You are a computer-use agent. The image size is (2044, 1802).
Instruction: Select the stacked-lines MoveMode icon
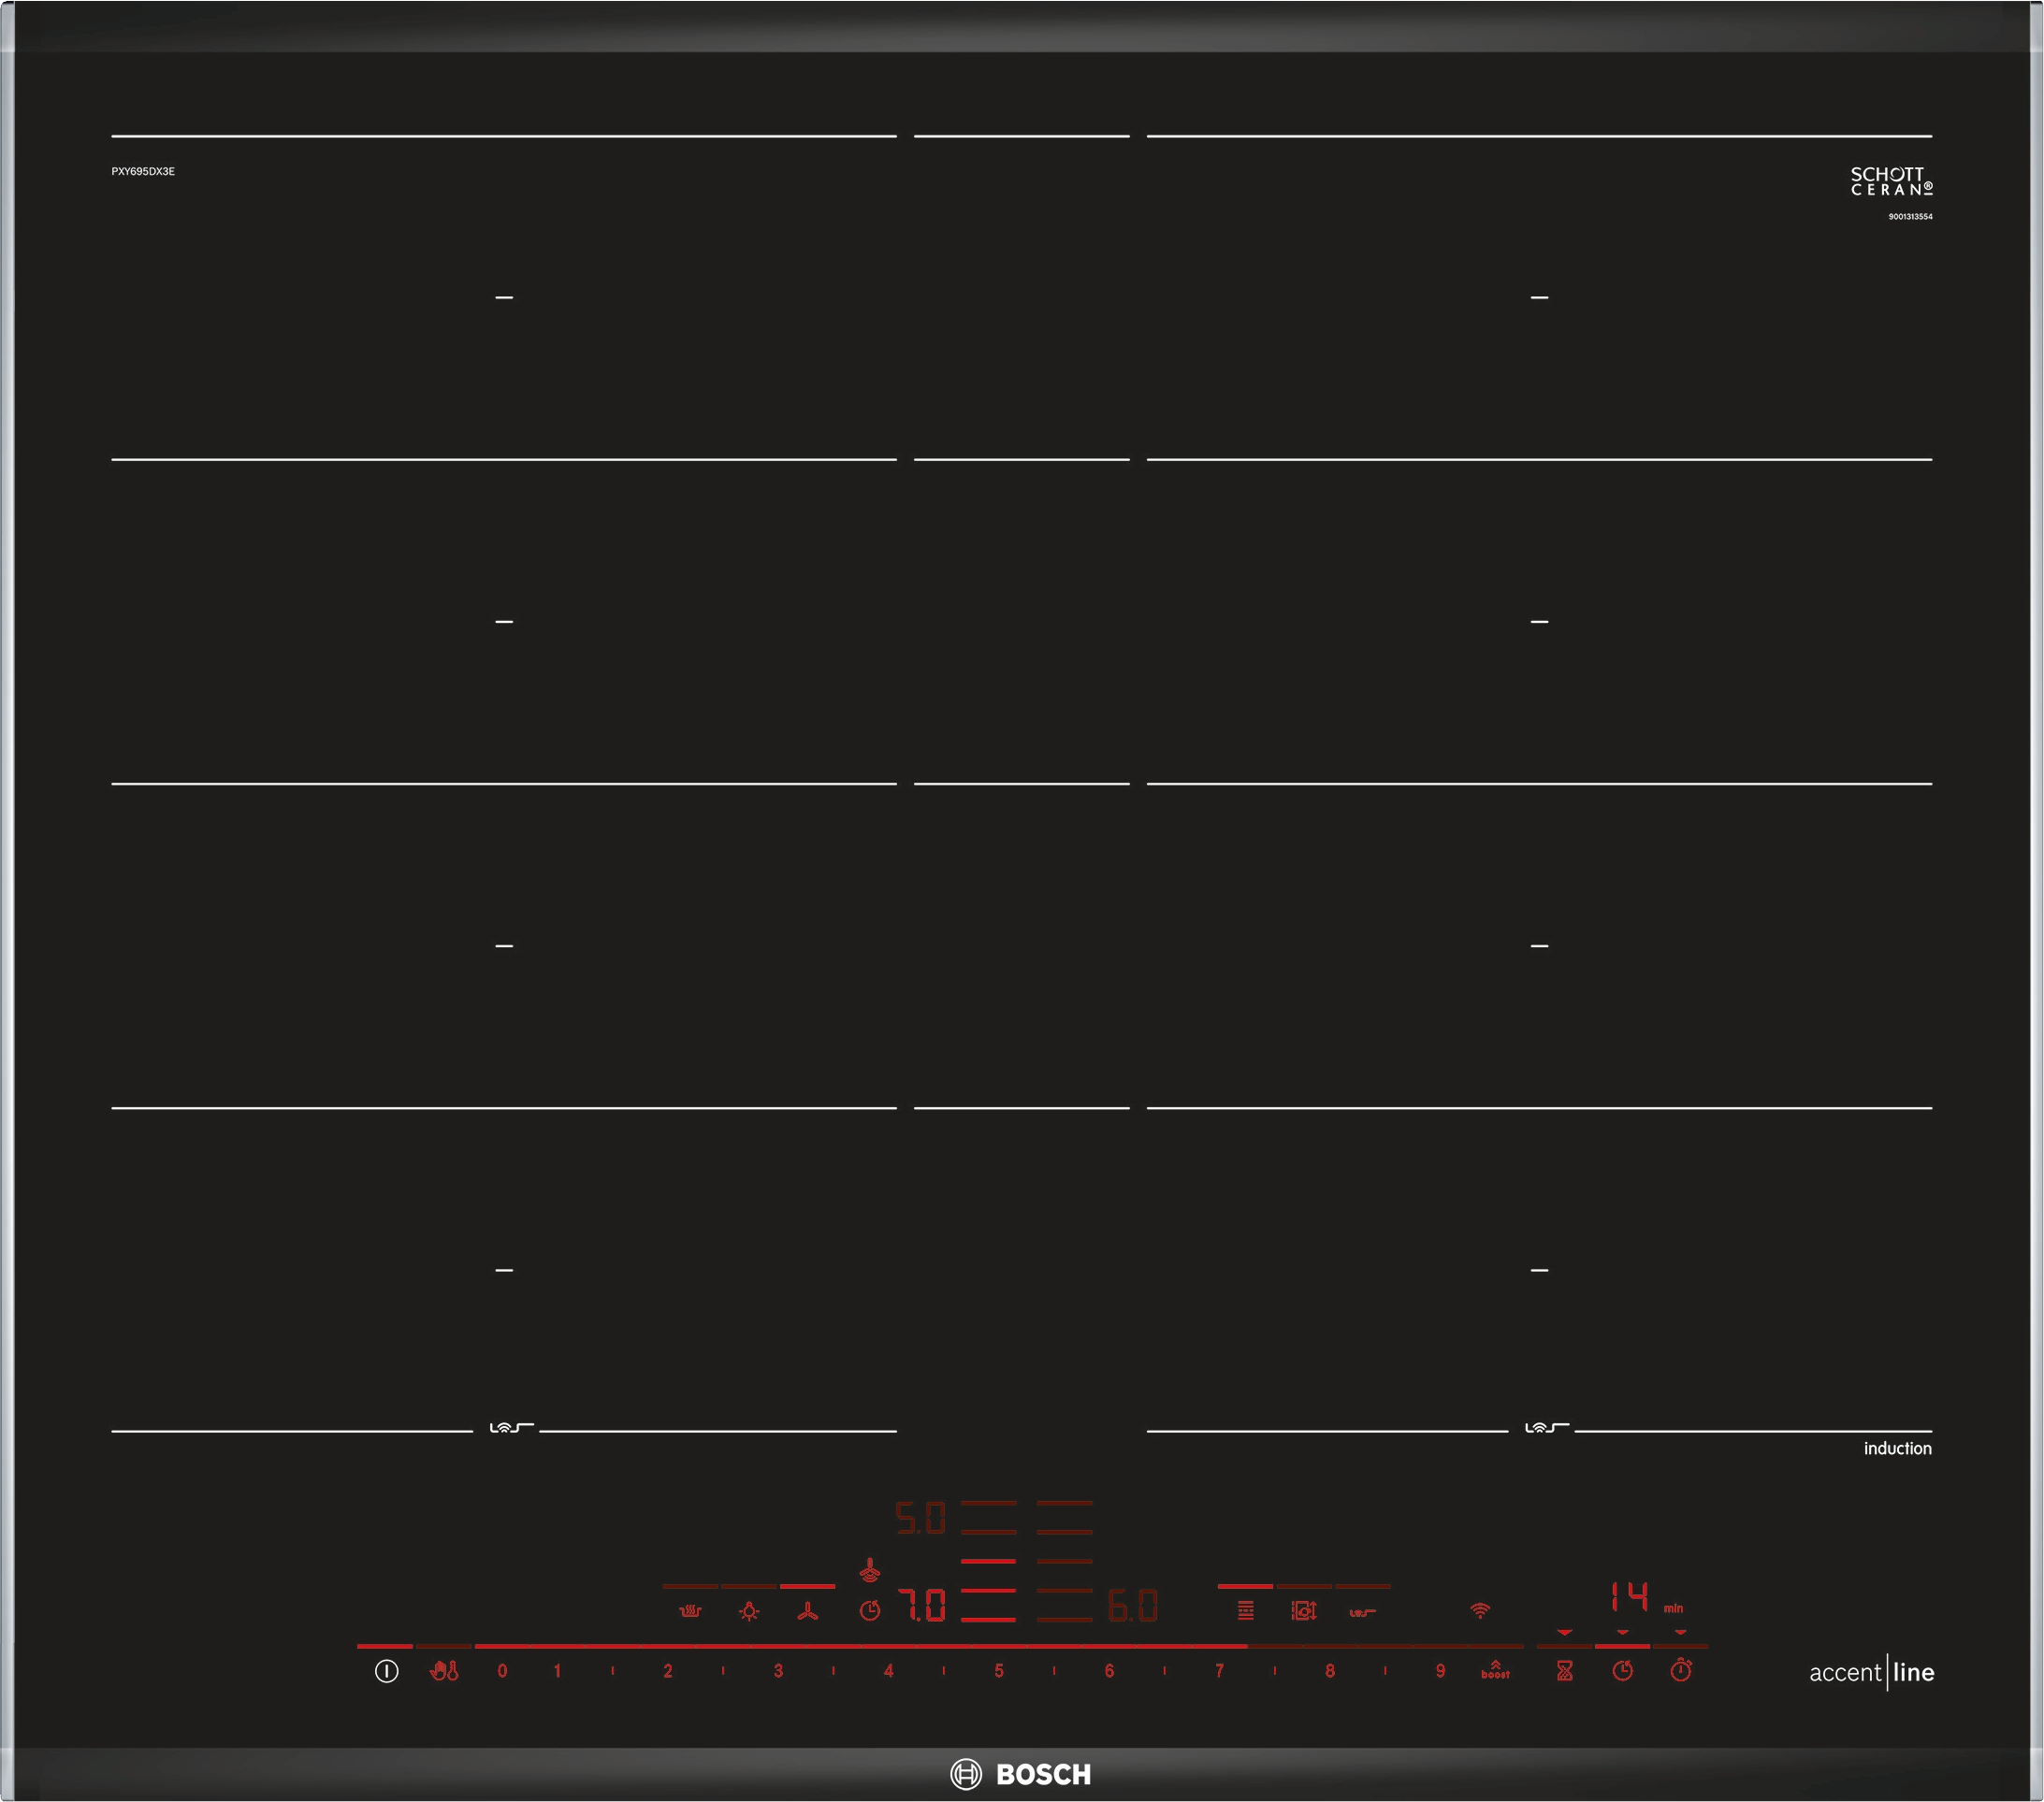tap(1245, 1610)
